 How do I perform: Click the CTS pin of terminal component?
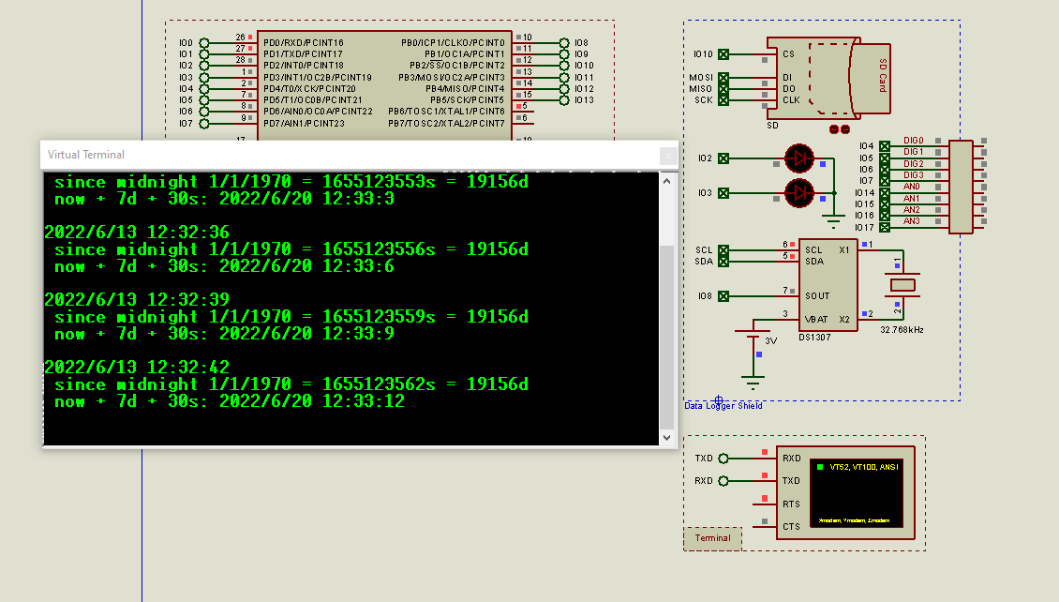(x=791, y=526)
